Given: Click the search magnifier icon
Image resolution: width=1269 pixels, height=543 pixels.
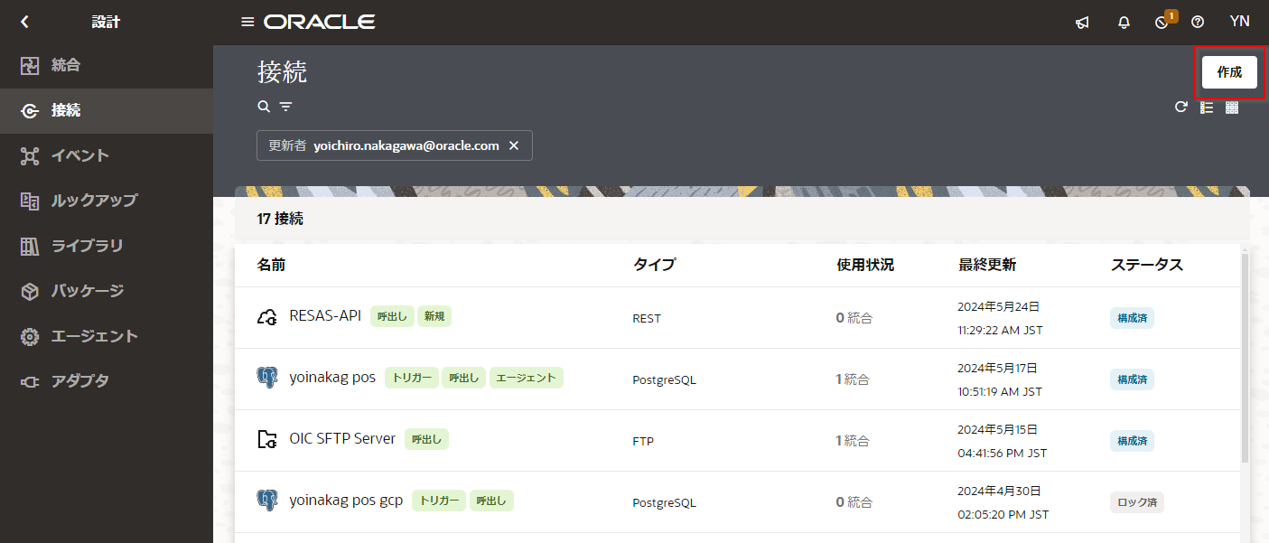Looking at the screenshot, I should 264,107.
